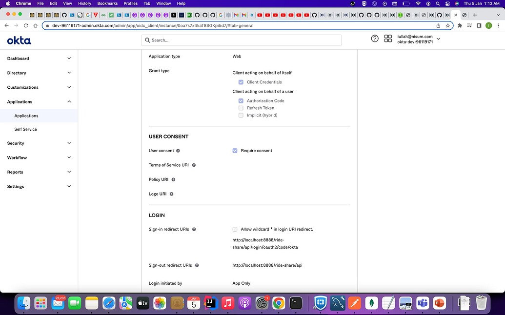505x315 pixels.
Task: Select Self Service under Applications
Action: pos(25,129)
